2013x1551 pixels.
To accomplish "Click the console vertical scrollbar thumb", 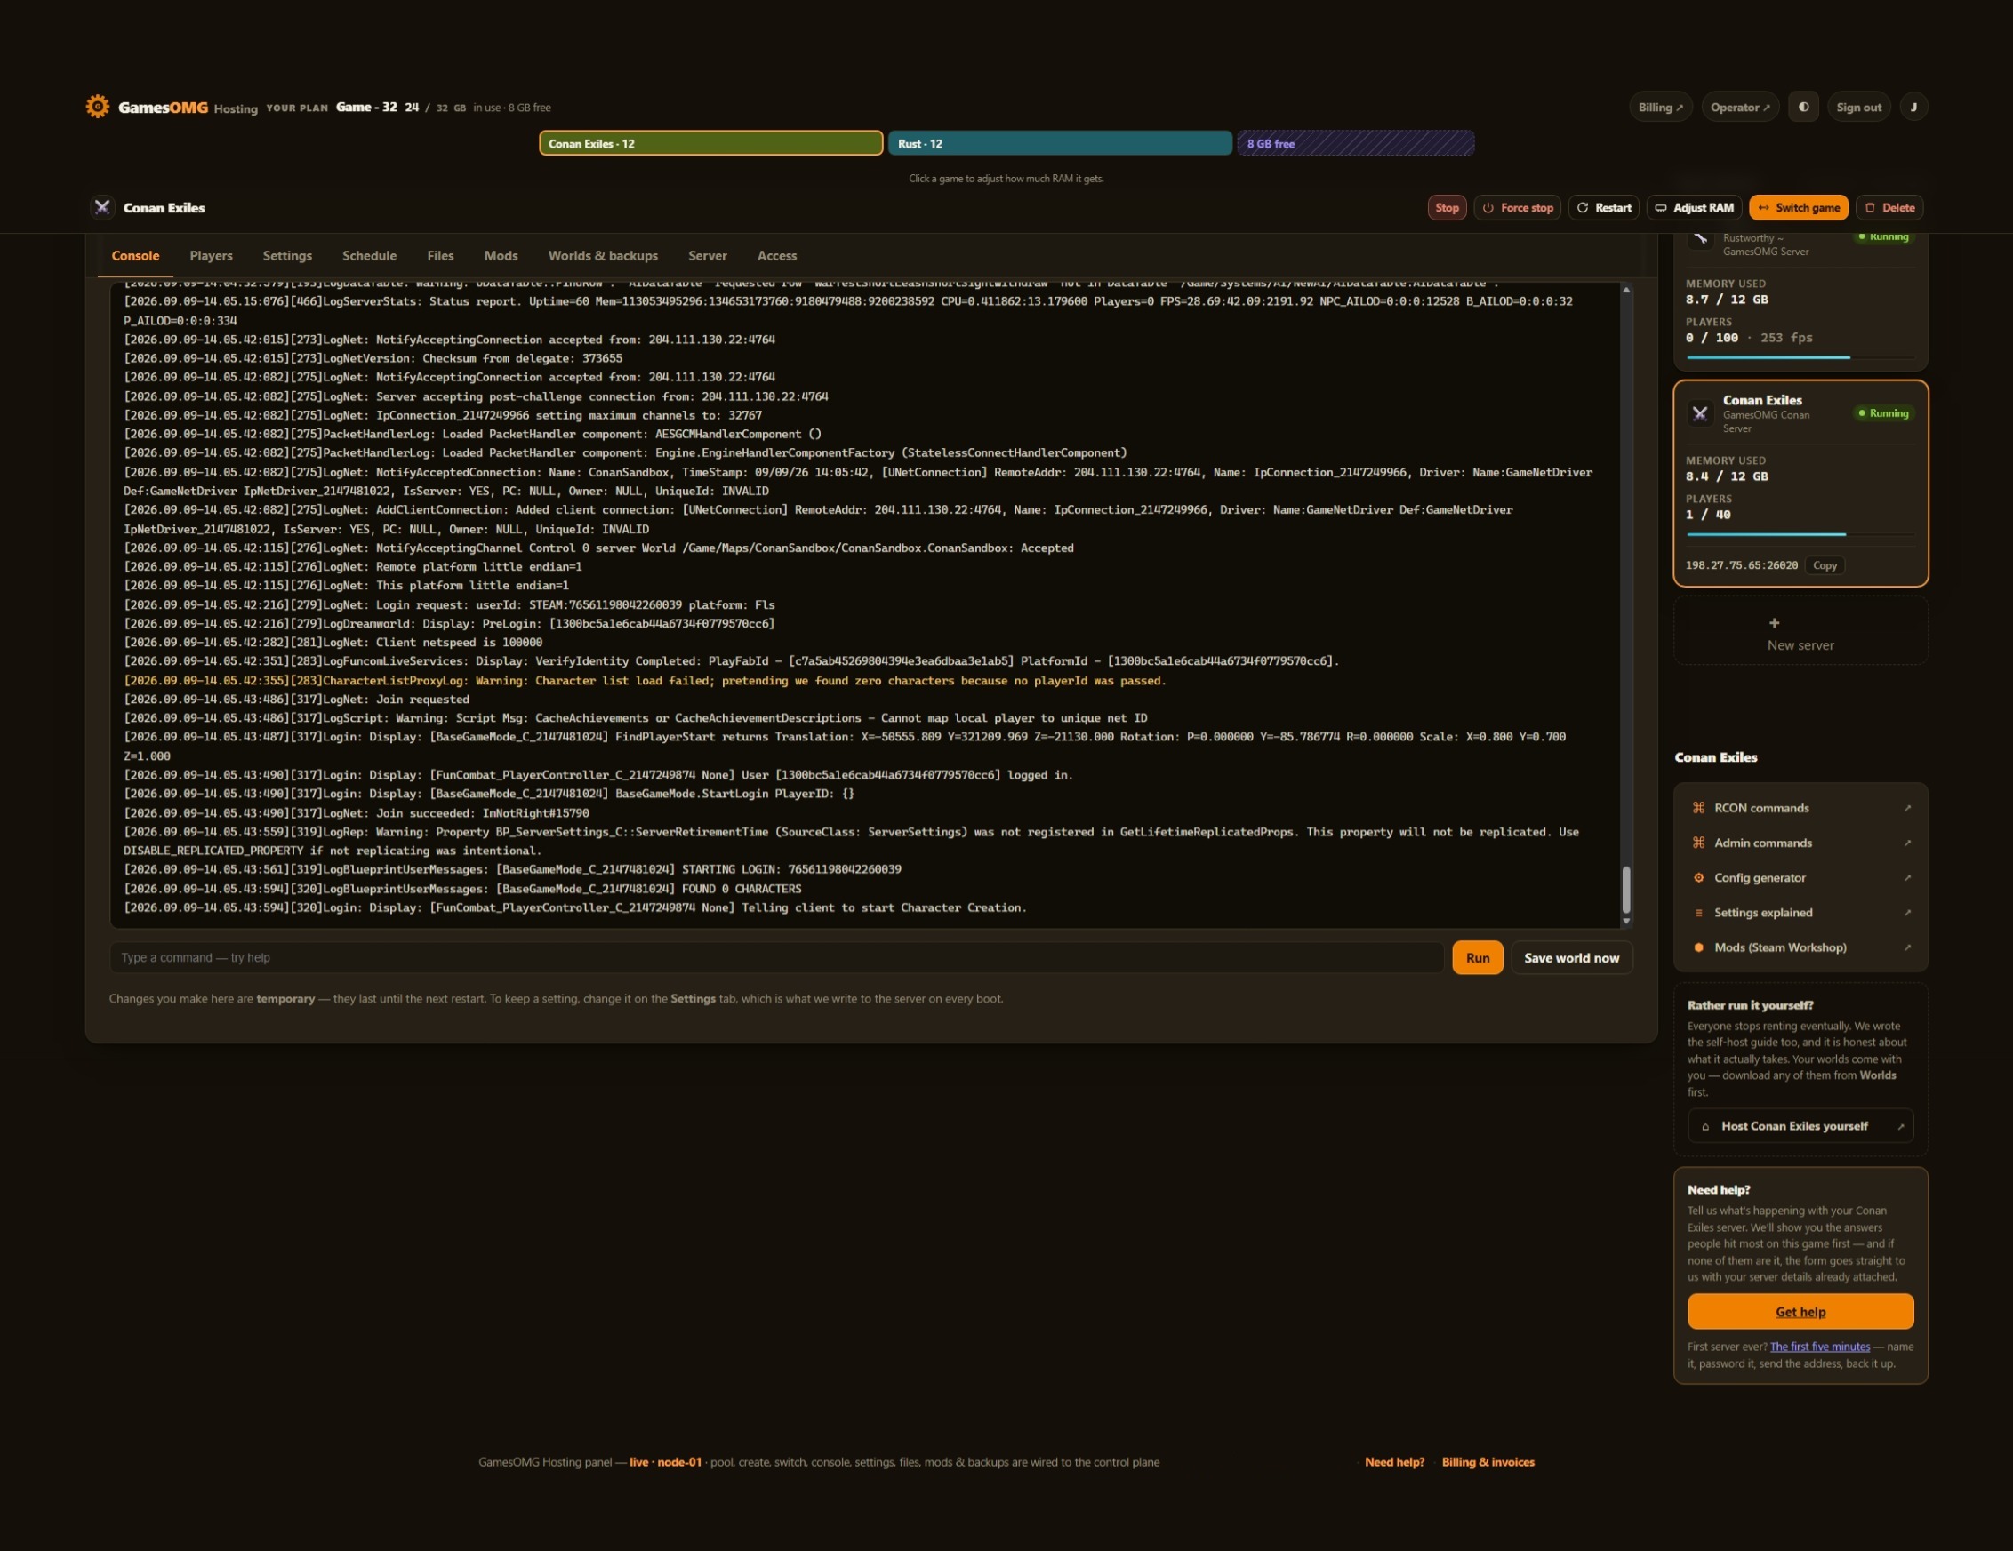I will pyautogui.click(x=1626, y=890).
